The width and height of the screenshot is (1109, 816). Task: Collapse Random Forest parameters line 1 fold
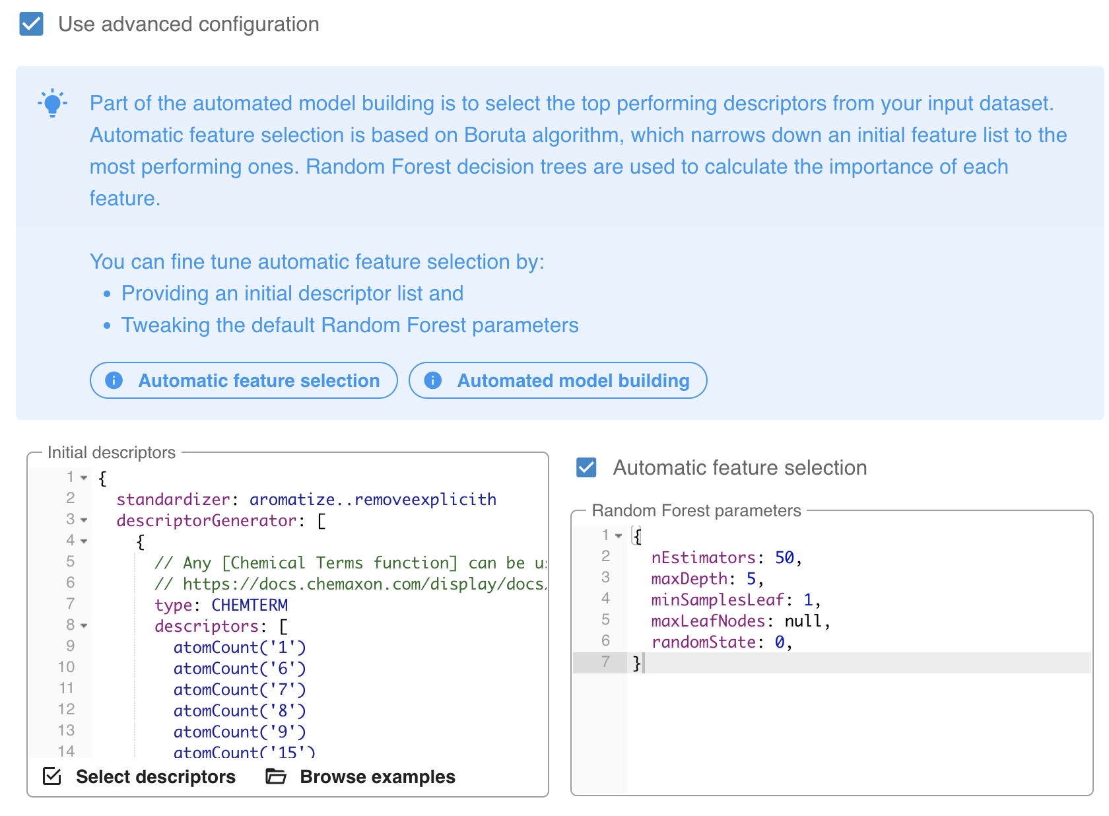(x=619, y=535)
